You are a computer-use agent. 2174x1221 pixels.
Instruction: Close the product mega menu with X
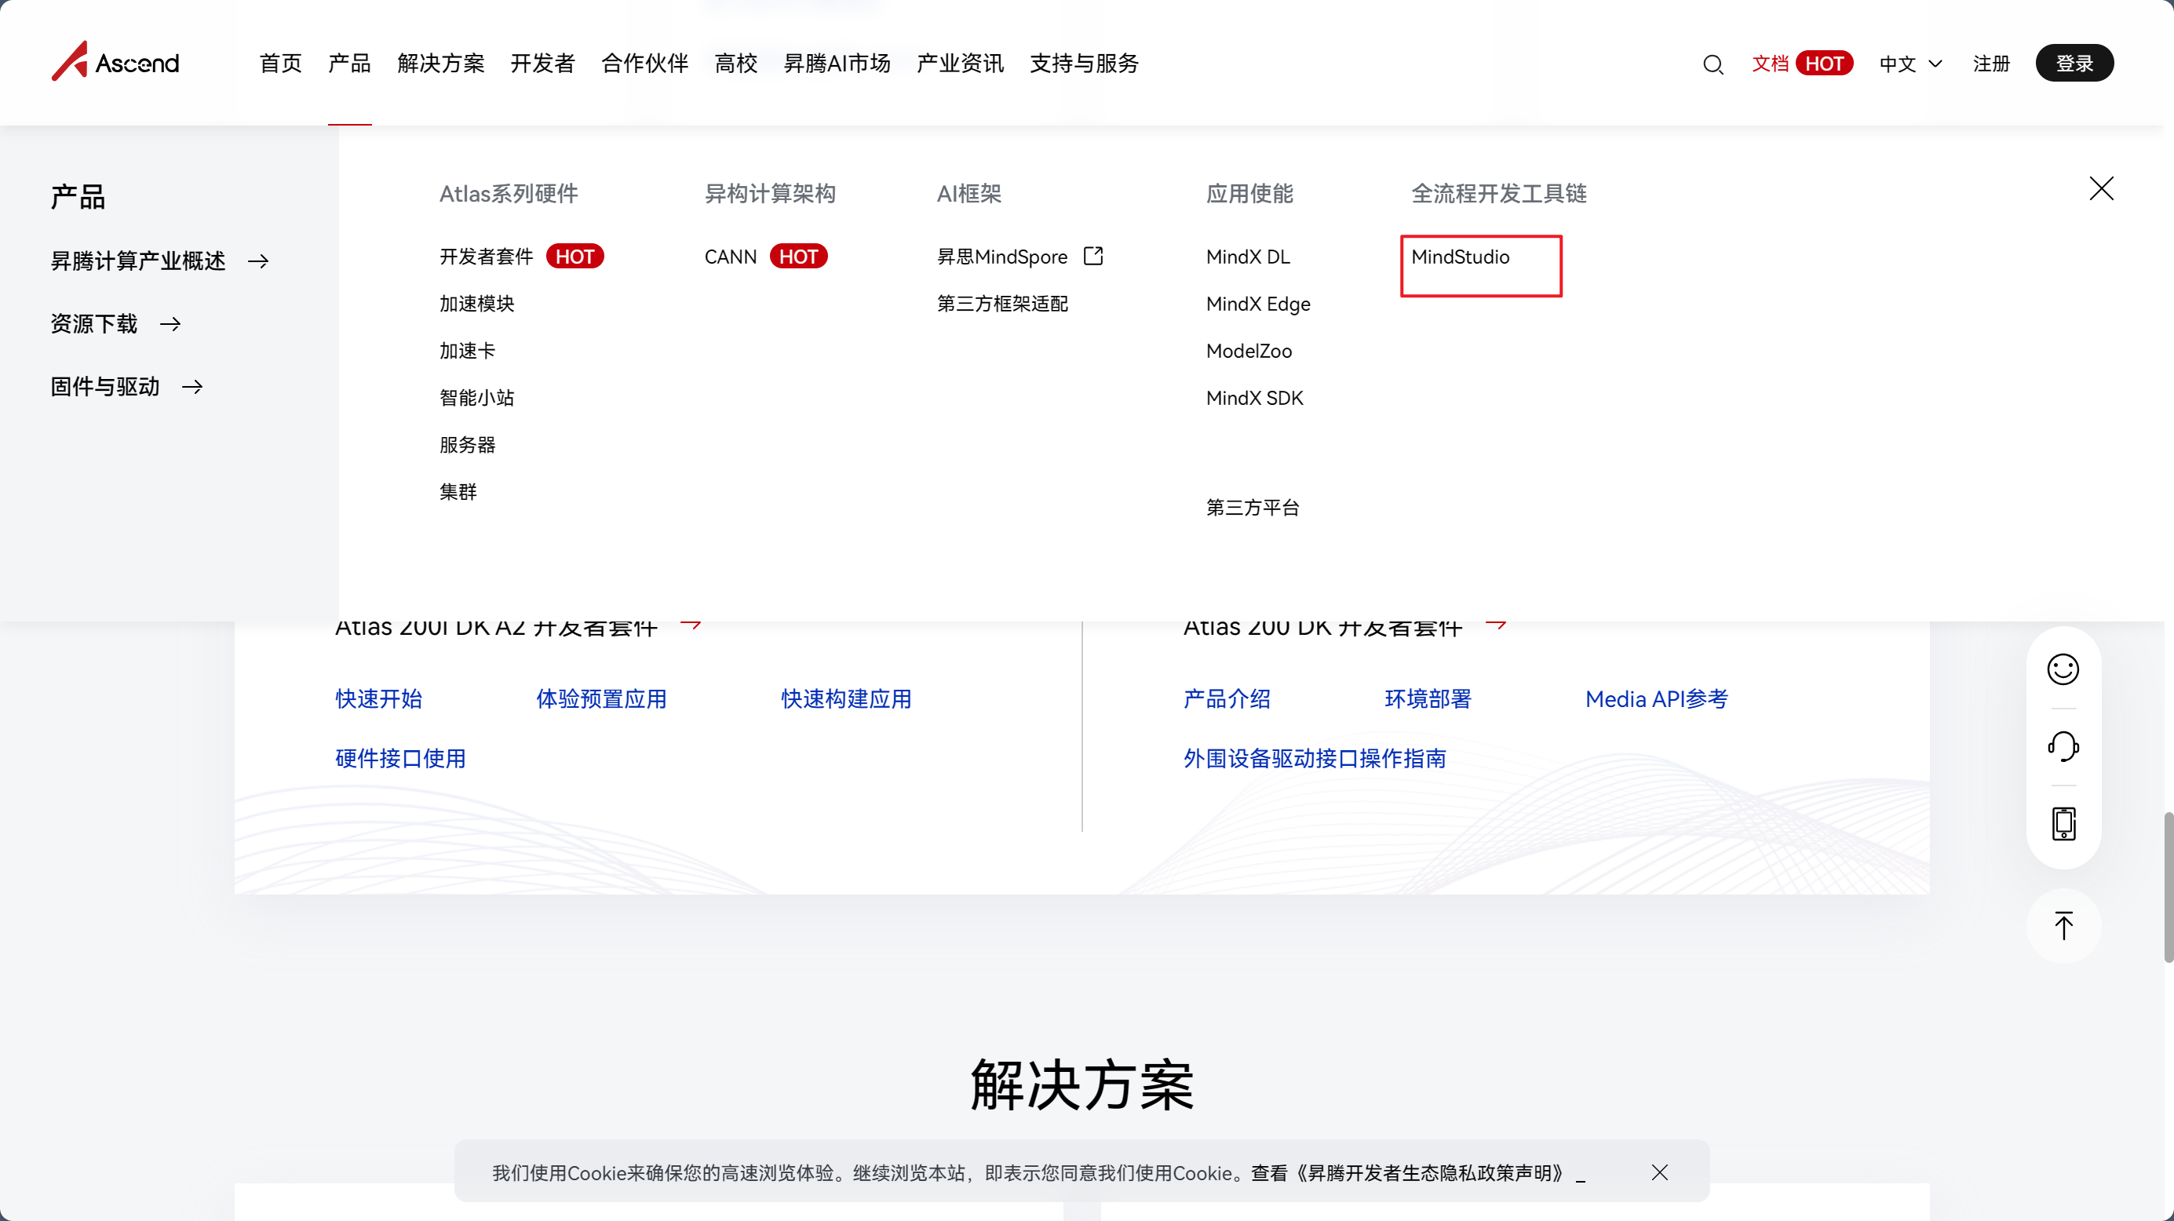(2100, 188)
